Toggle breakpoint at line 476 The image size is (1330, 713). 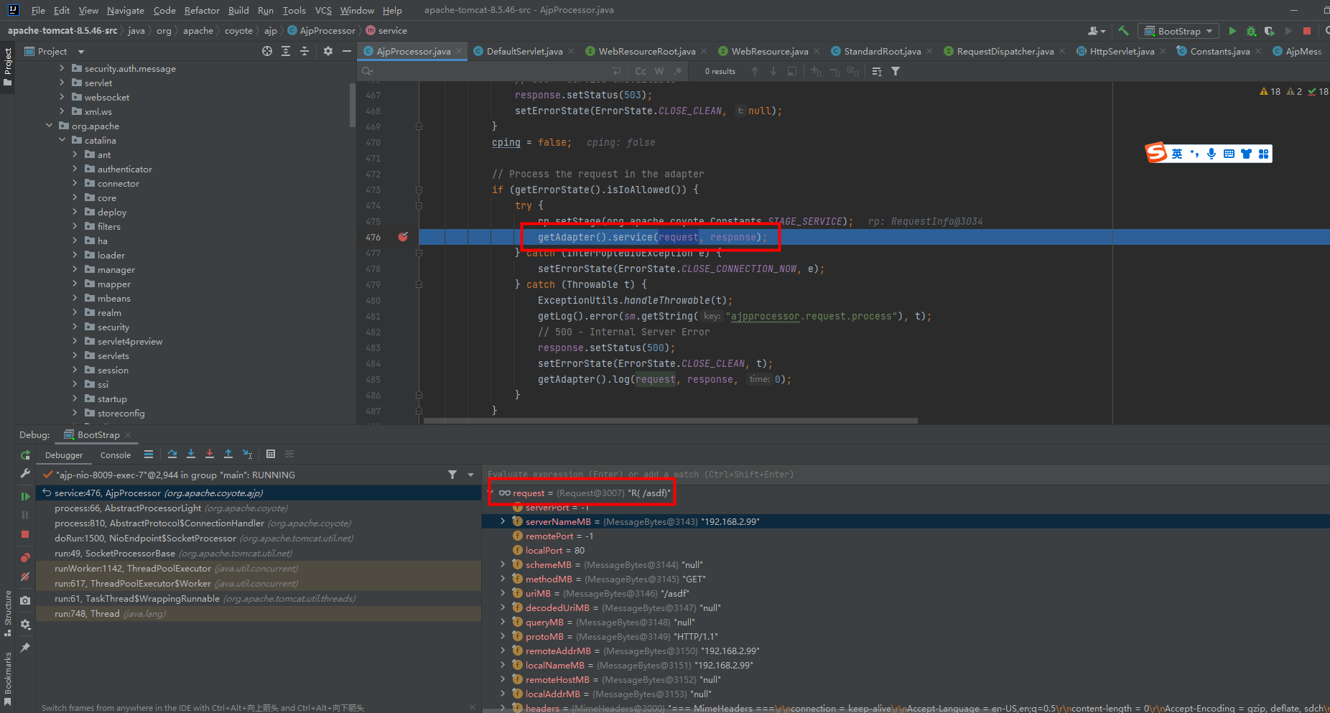point(403,237)
